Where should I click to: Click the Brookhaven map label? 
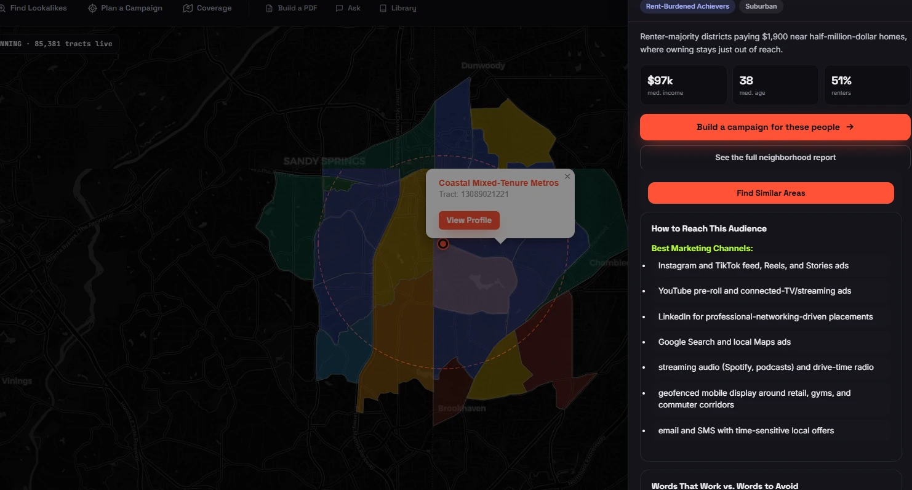[462, 408]
